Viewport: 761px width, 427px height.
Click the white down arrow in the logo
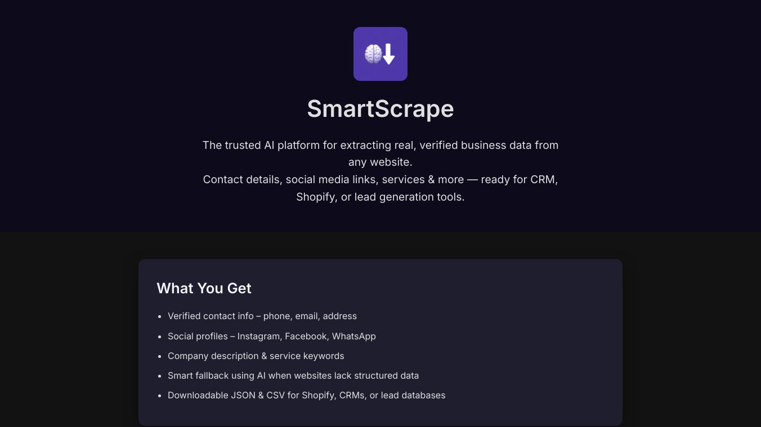[x=389, y=54]
